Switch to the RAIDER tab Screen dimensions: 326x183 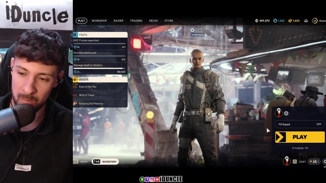point(118,21)
